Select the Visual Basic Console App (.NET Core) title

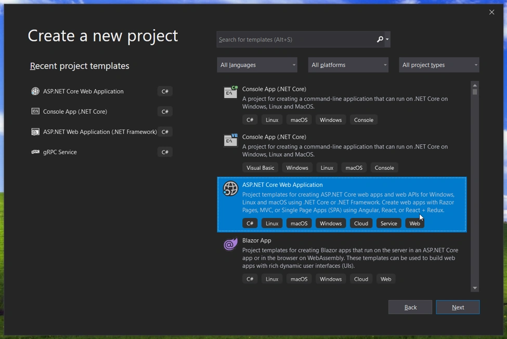[x=274, y=137]
